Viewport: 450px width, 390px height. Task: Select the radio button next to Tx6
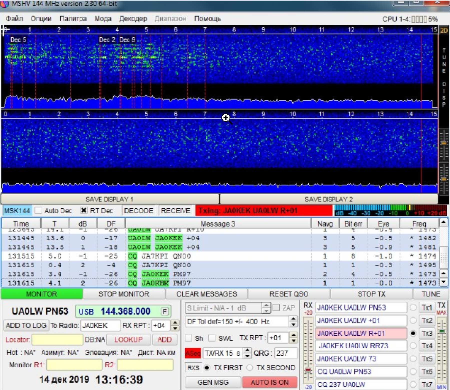[413, 371]
